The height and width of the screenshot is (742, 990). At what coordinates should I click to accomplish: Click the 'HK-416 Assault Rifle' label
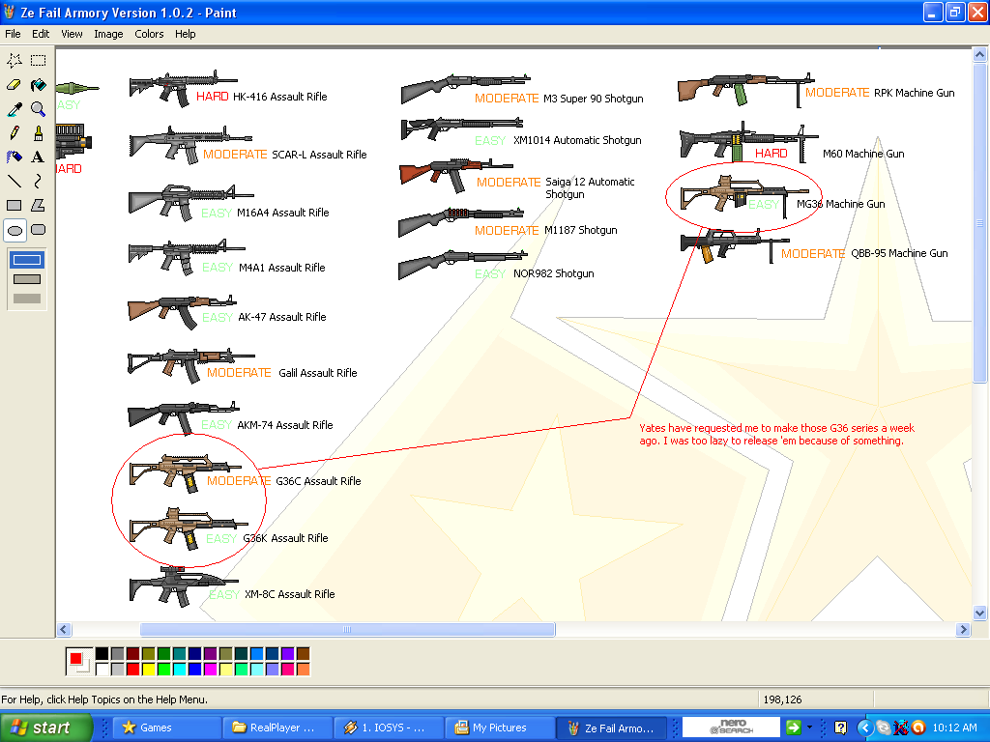pyautogui.click(x=279, y=97)
